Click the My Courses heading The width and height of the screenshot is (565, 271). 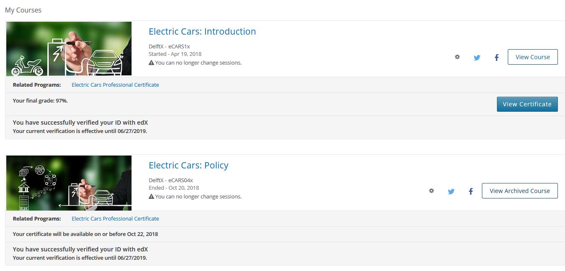pyautogui.click(x=23, y=10)
